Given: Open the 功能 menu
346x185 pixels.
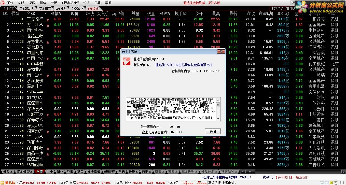Looking at the screenshot, I should 21,3.
